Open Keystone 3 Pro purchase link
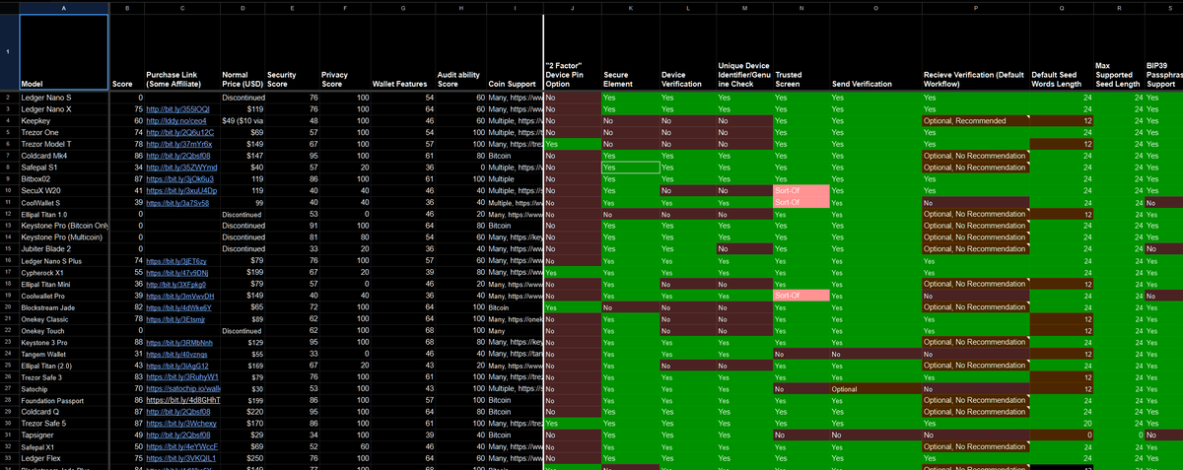1183x470 pixels. coord(180,343)
